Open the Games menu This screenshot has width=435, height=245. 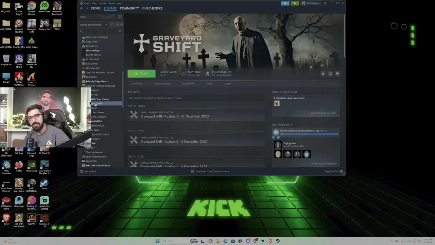point(111,3)
